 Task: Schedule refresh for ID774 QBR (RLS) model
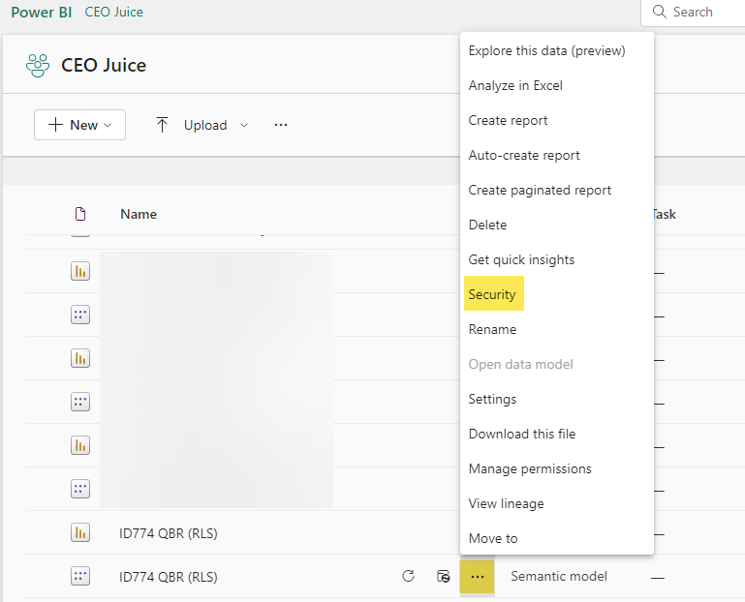click(x=444, y=577)
